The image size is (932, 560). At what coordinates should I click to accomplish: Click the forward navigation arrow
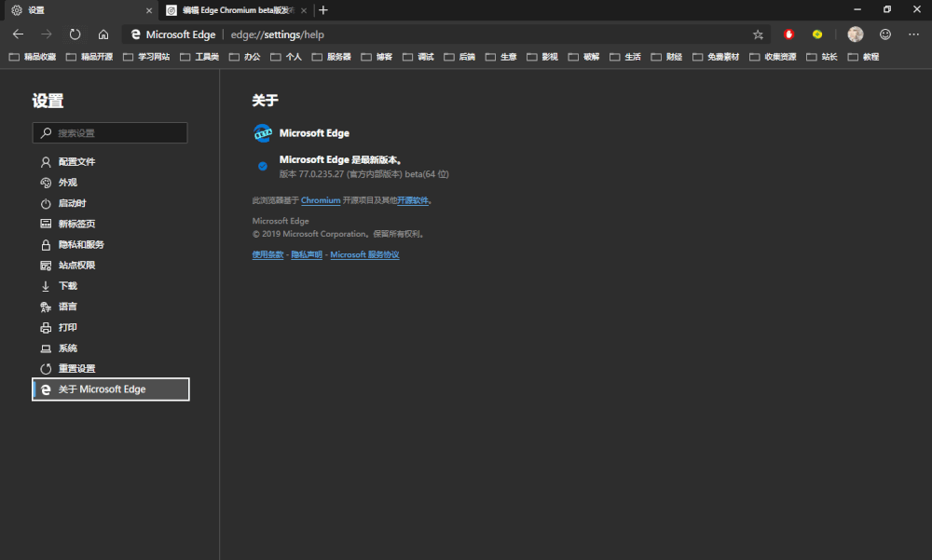tap(47, 34)
